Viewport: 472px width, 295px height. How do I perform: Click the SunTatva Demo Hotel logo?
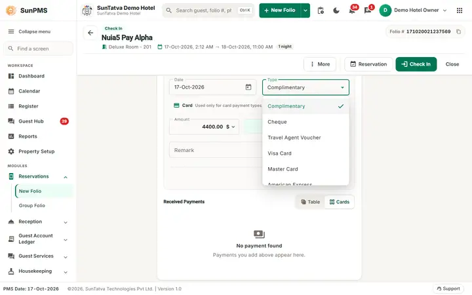pyautogui.click(x=87, y=10)
